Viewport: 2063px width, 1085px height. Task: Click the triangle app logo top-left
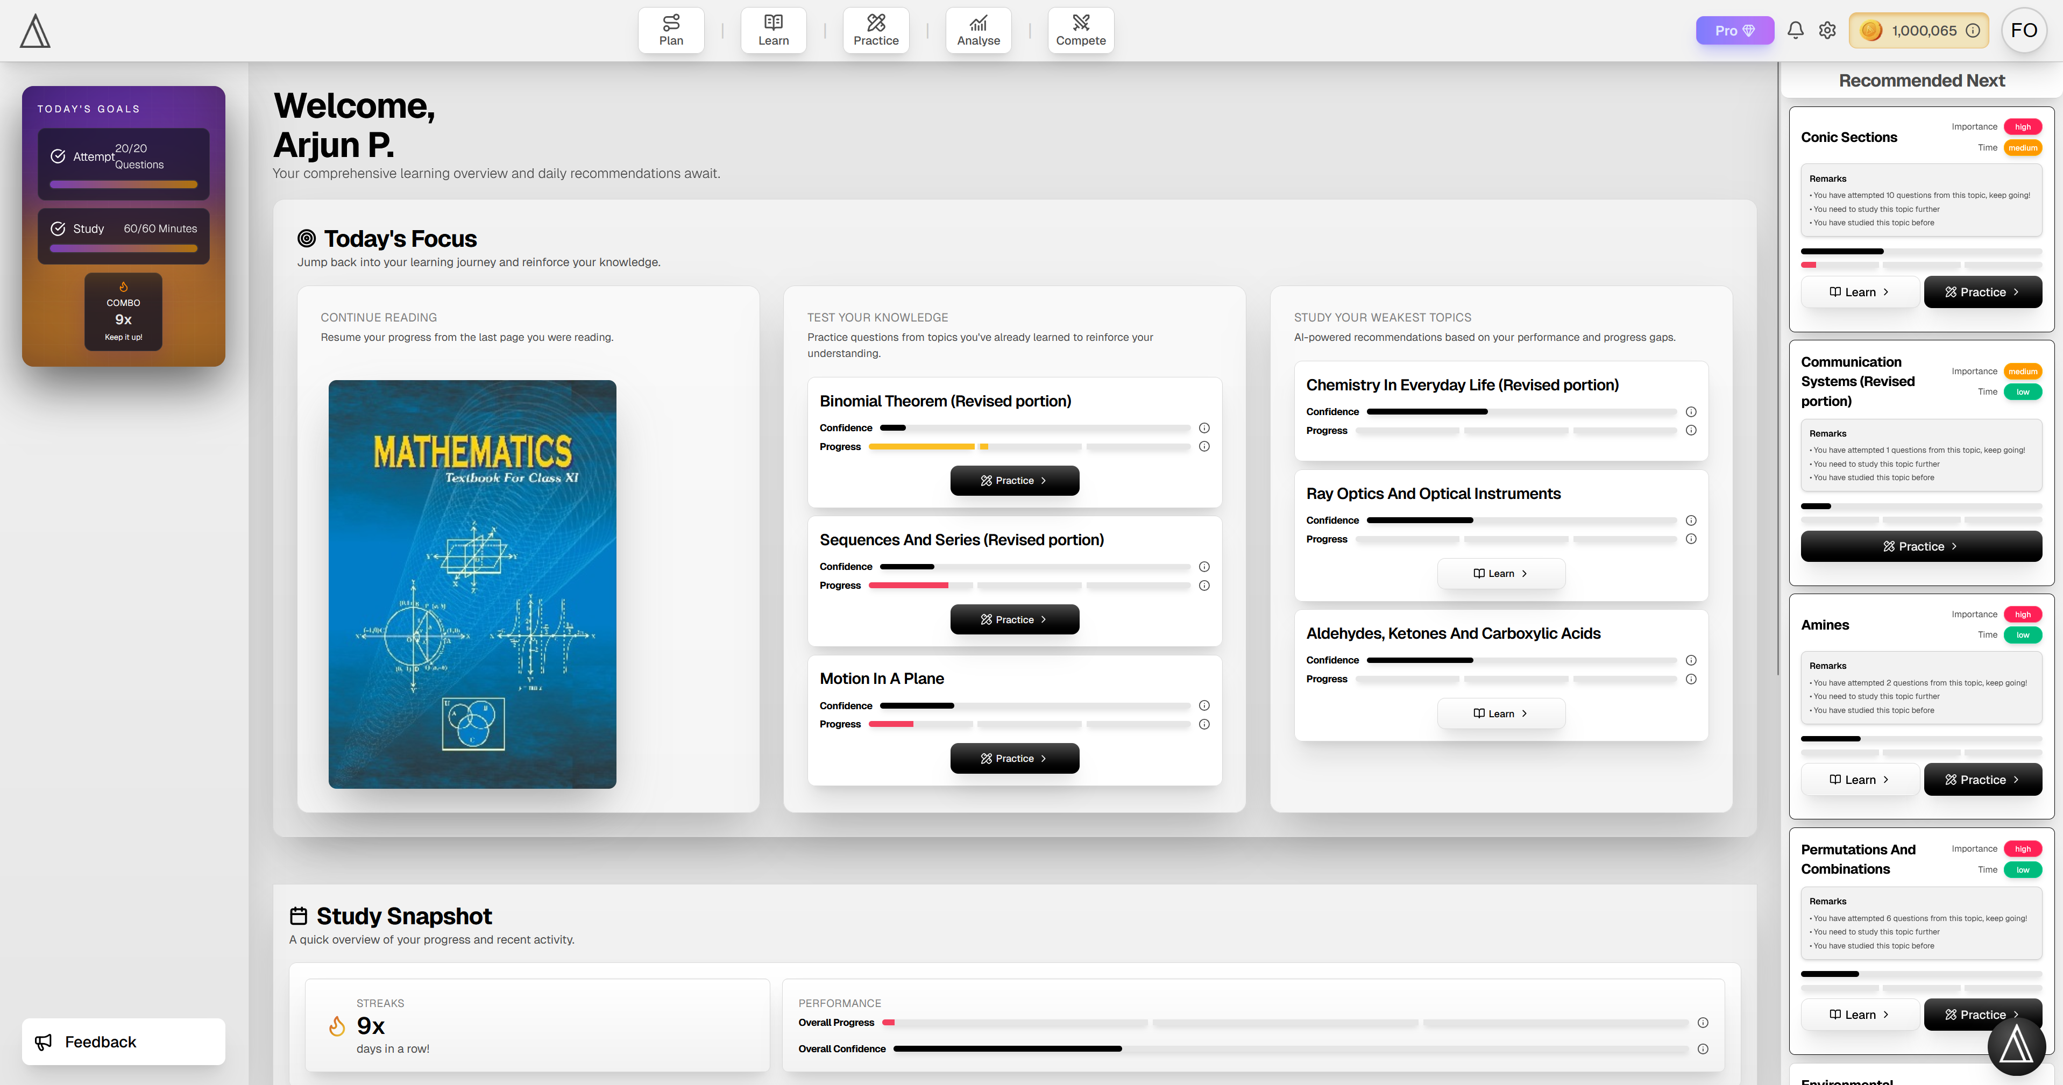coord(34,31)
